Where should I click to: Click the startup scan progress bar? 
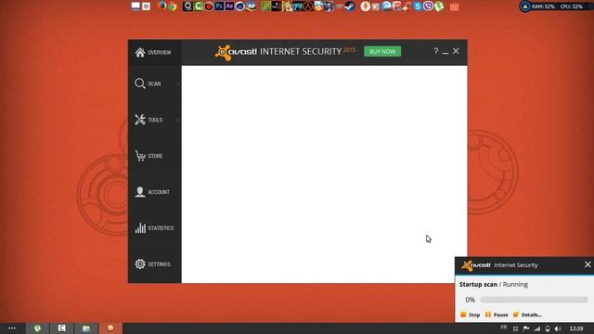pos(534,300)
